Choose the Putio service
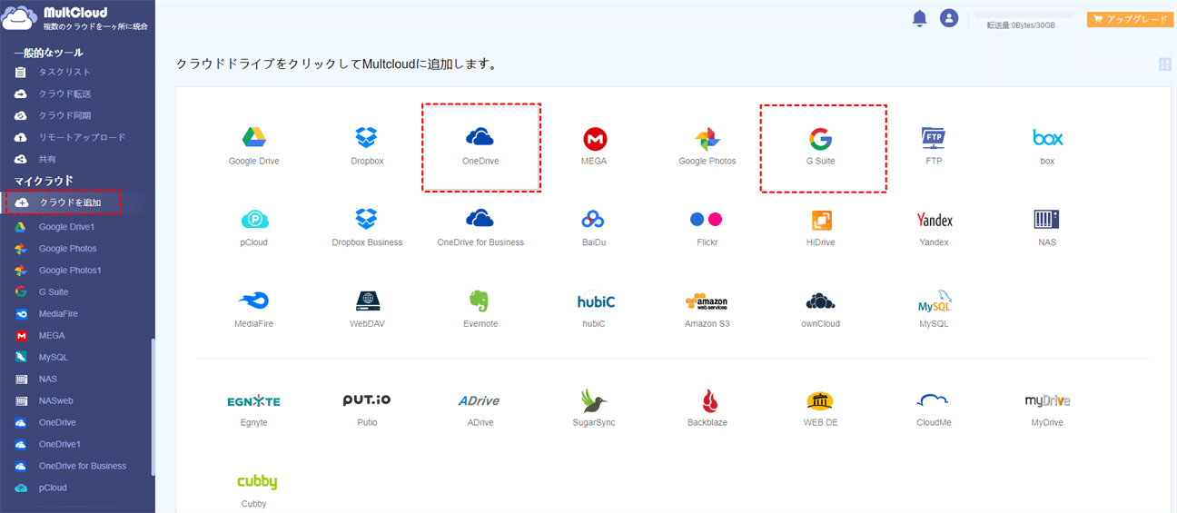 point(367,409)
